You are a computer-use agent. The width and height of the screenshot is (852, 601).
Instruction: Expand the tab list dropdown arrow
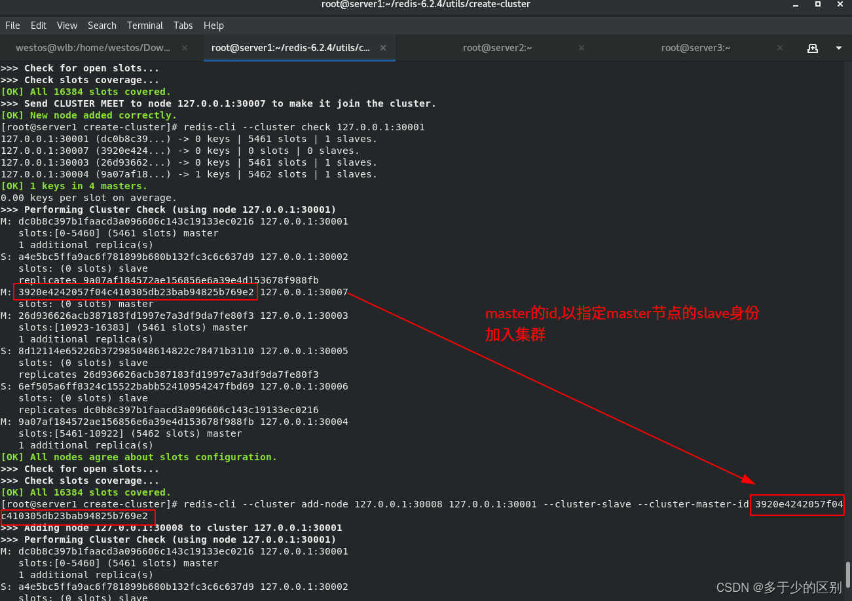coord(839,48)
